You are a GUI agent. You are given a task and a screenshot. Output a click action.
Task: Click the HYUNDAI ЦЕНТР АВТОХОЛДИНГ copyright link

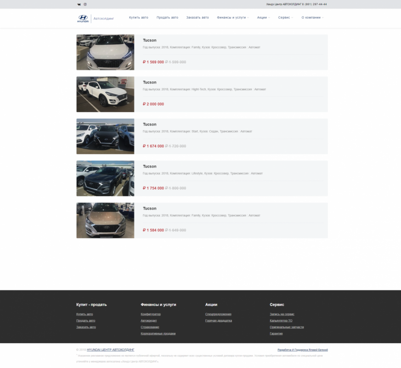coord(111,350)
